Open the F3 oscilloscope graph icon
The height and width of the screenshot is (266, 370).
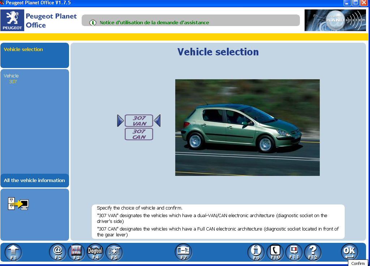tap(77, 252)
